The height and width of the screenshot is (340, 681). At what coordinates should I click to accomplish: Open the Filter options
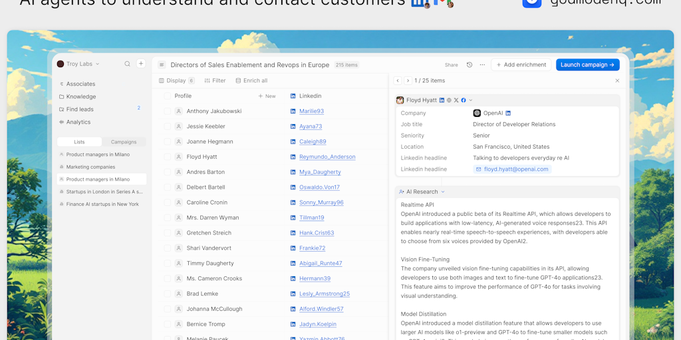pos(215,80)
